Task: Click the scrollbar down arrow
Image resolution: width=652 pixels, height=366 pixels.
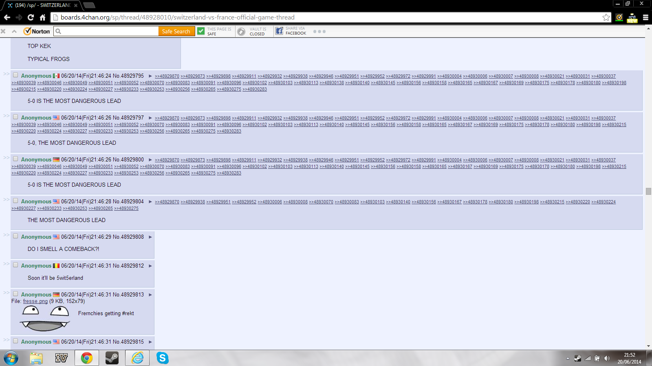Action: [648, 346]
